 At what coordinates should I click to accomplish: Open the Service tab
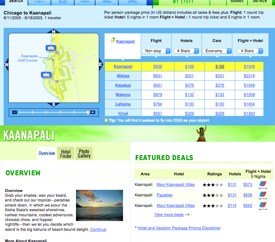tap(259, 2)
